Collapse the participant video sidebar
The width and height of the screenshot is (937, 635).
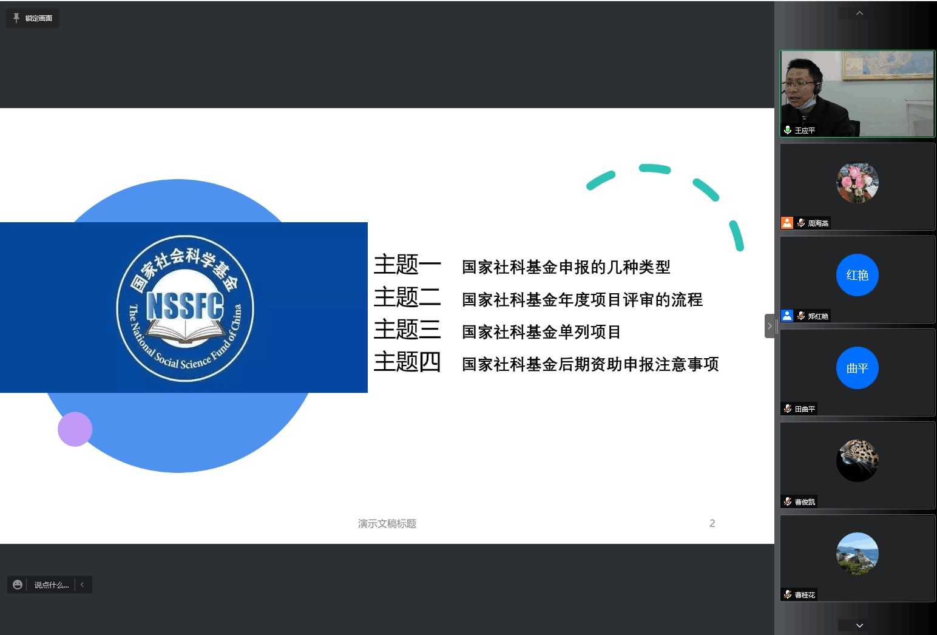point(770,326)
